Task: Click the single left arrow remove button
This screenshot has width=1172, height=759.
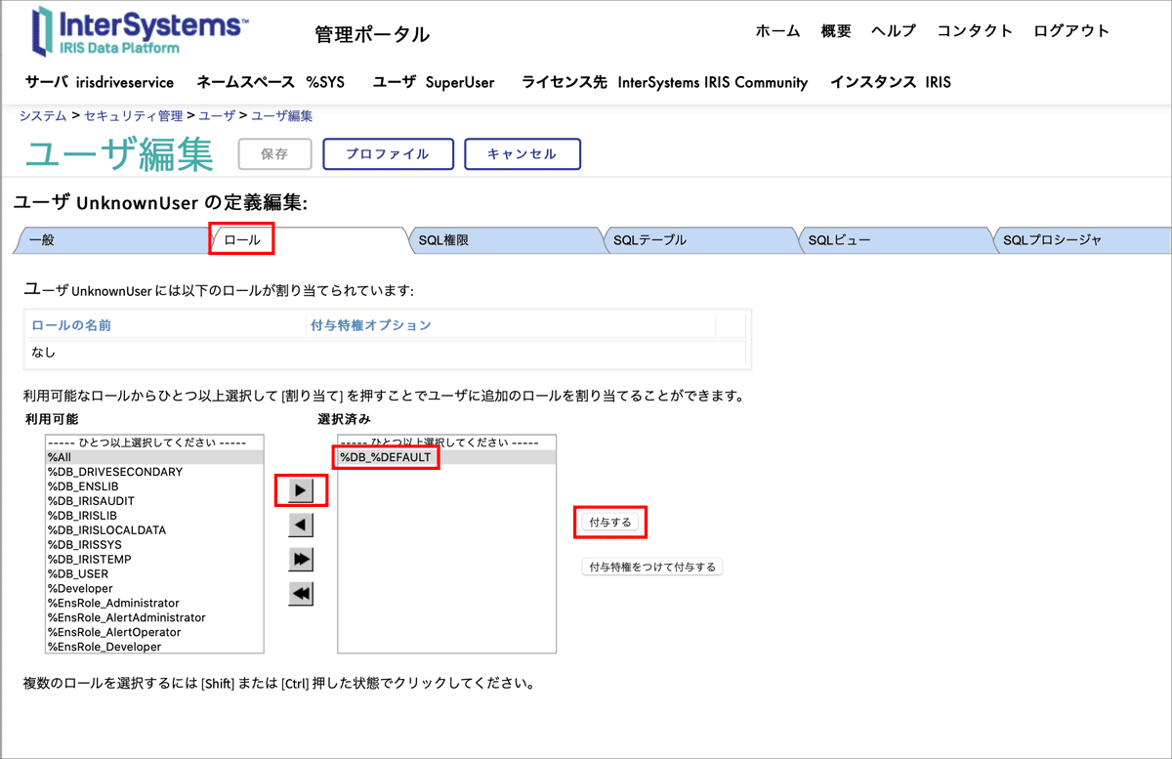Action: (301, 525)
